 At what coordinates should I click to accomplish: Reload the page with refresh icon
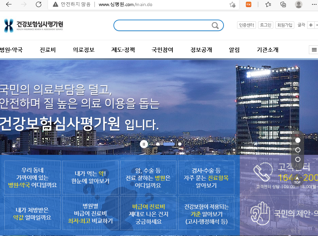pos(39,4)
